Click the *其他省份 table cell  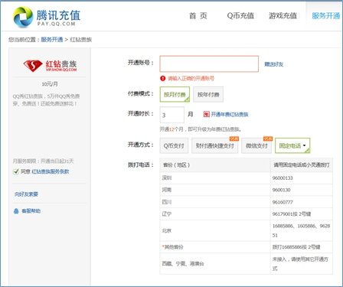tap(214, 247)
